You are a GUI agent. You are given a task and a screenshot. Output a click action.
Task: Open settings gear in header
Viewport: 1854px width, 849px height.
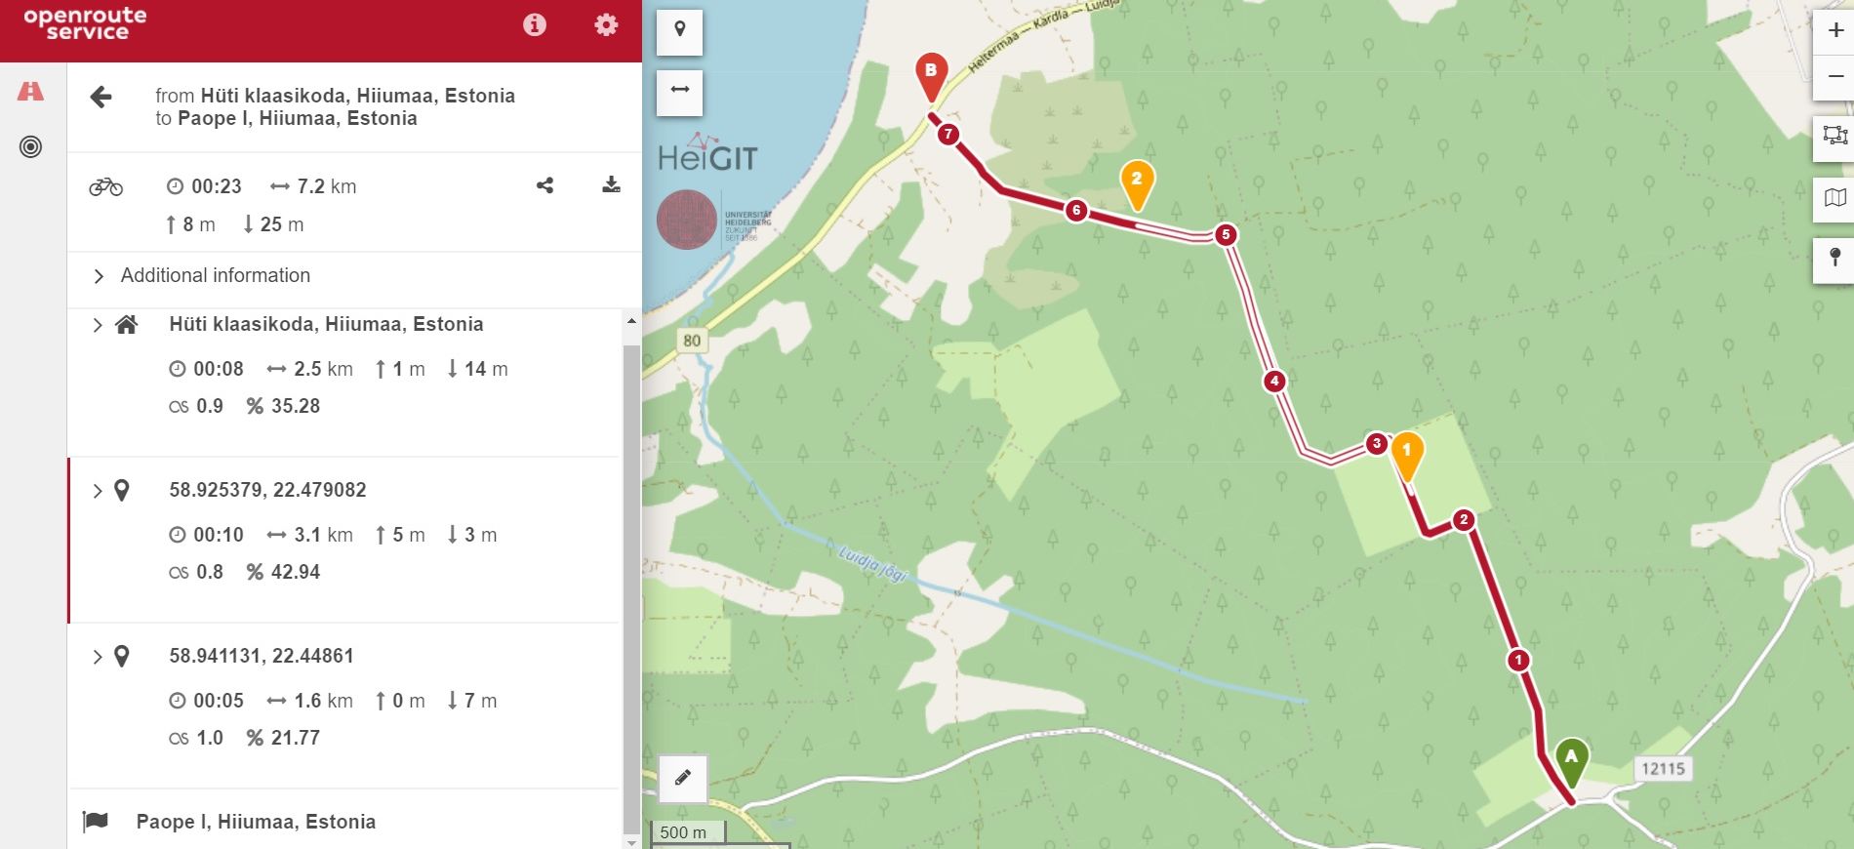point(606,24)
